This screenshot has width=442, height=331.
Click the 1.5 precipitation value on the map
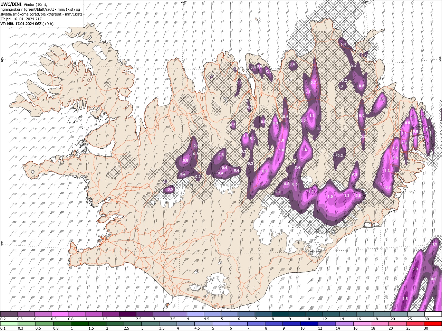click(426, 130)
